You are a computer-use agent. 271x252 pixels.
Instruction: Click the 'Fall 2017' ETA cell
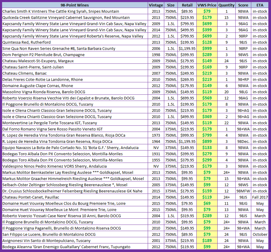(260, 197)
